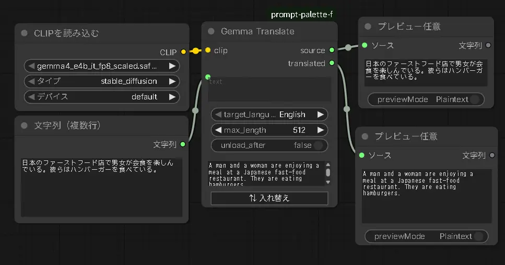Click the translated English text box in Gemma Translate
Image resolution: width=505 pixels, height=265 pixels.
(x=266, y=173)
